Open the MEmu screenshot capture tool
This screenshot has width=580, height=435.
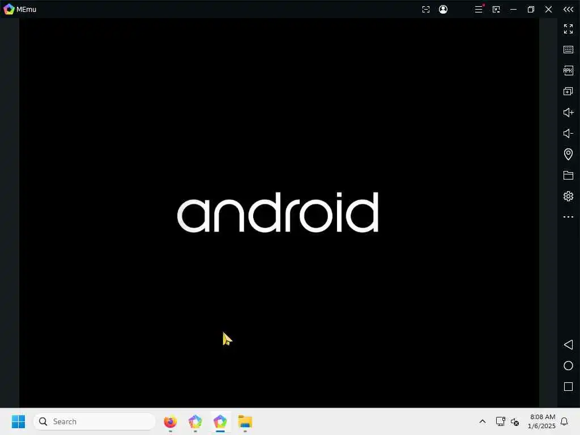(426, 9)
